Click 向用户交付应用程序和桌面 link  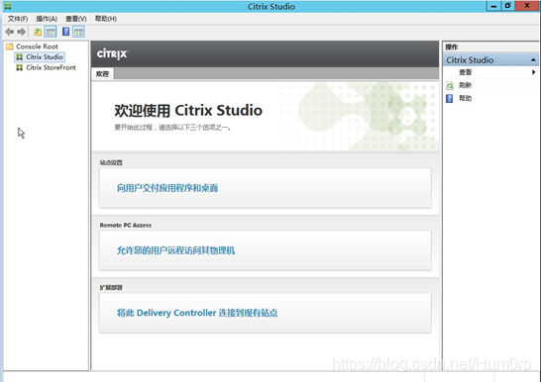167,188
